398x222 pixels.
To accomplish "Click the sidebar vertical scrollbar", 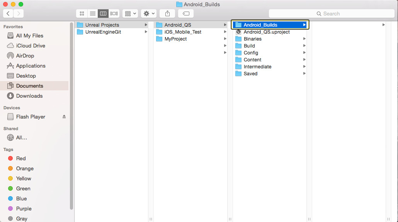I will pos(71,116).
